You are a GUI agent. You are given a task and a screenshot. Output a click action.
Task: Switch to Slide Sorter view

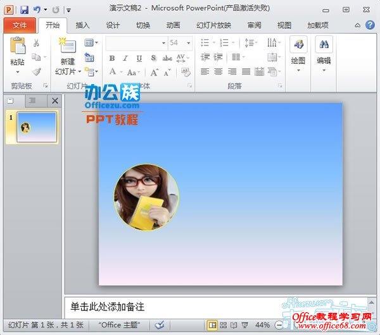(224, 325)
